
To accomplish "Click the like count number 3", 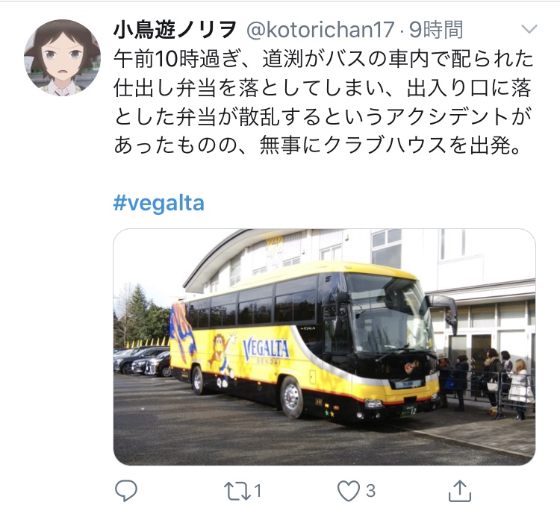I will [370, 491].
